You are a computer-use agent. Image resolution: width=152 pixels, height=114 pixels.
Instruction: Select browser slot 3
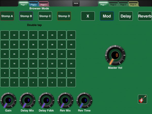pos(24,83)
